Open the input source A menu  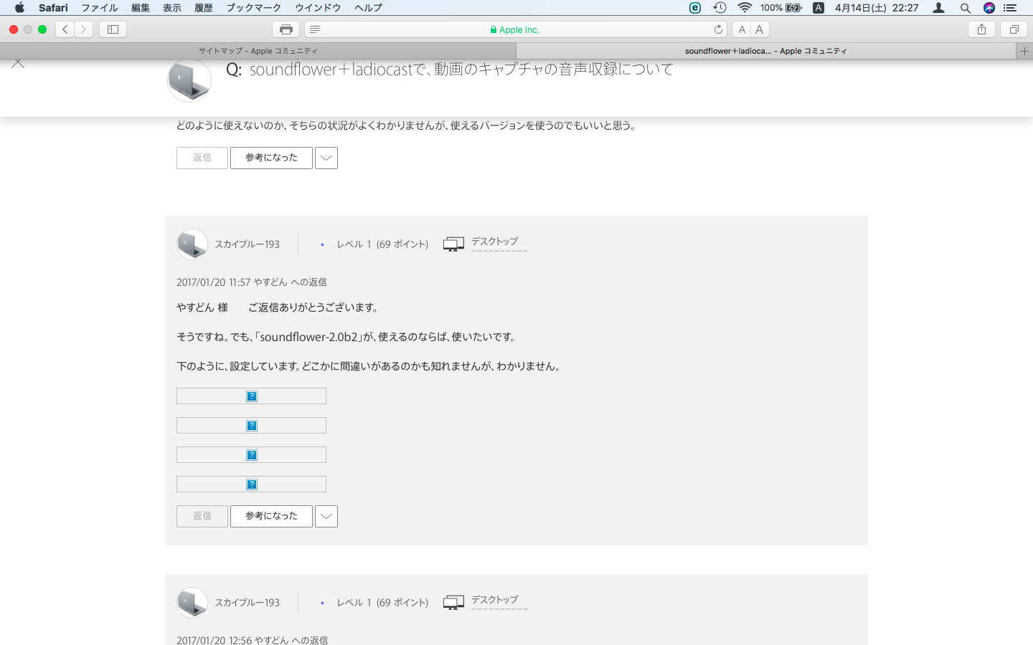tap(819, 8)
